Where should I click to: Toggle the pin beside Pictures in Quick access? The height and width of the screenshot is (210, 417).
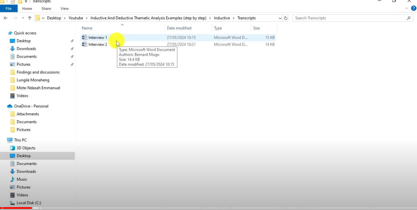point(72,64)
